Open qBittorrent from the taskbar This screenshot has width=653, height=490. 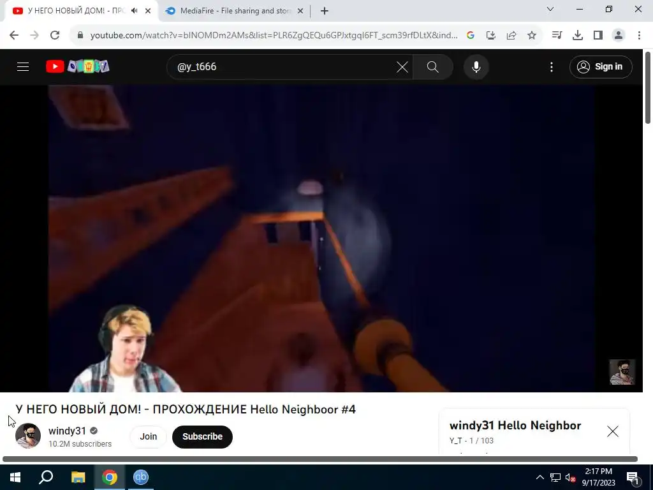141,477
